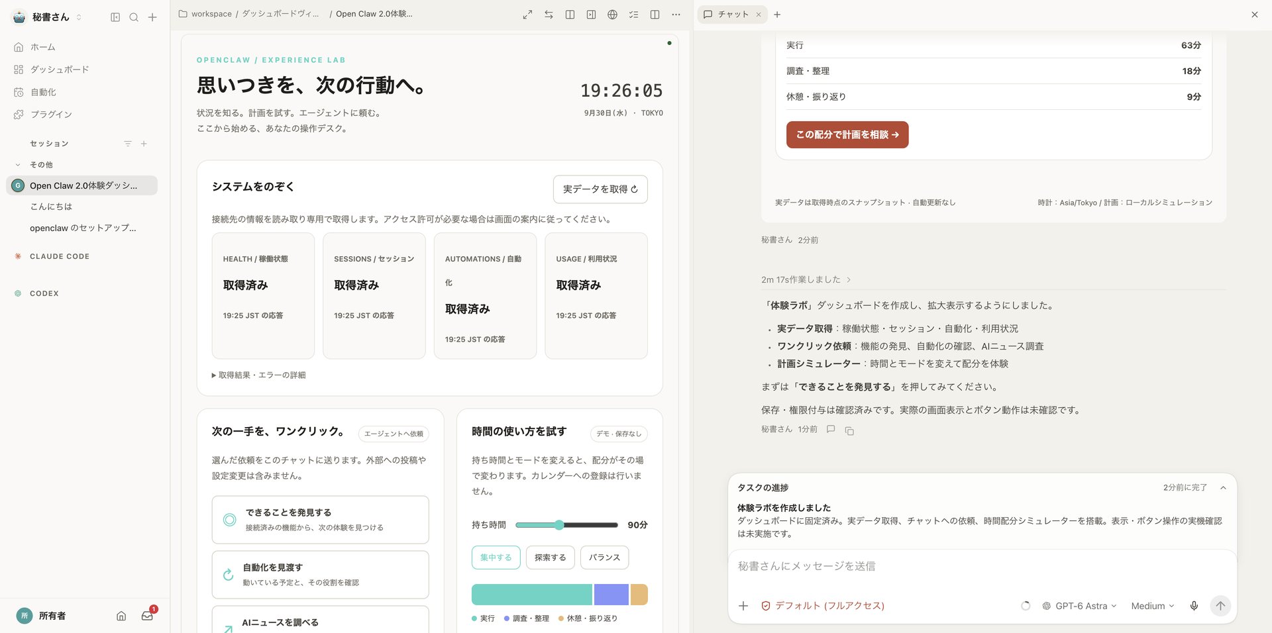
Task: Send message with the up arrow button
Action: point(1220,606)
